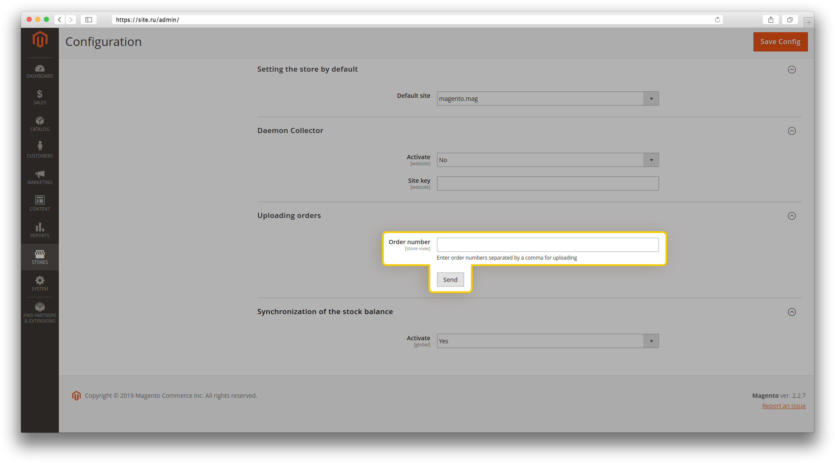Toggle the browser sidebar panel
This screenshot has width=835, height=463.
[88, 20]
